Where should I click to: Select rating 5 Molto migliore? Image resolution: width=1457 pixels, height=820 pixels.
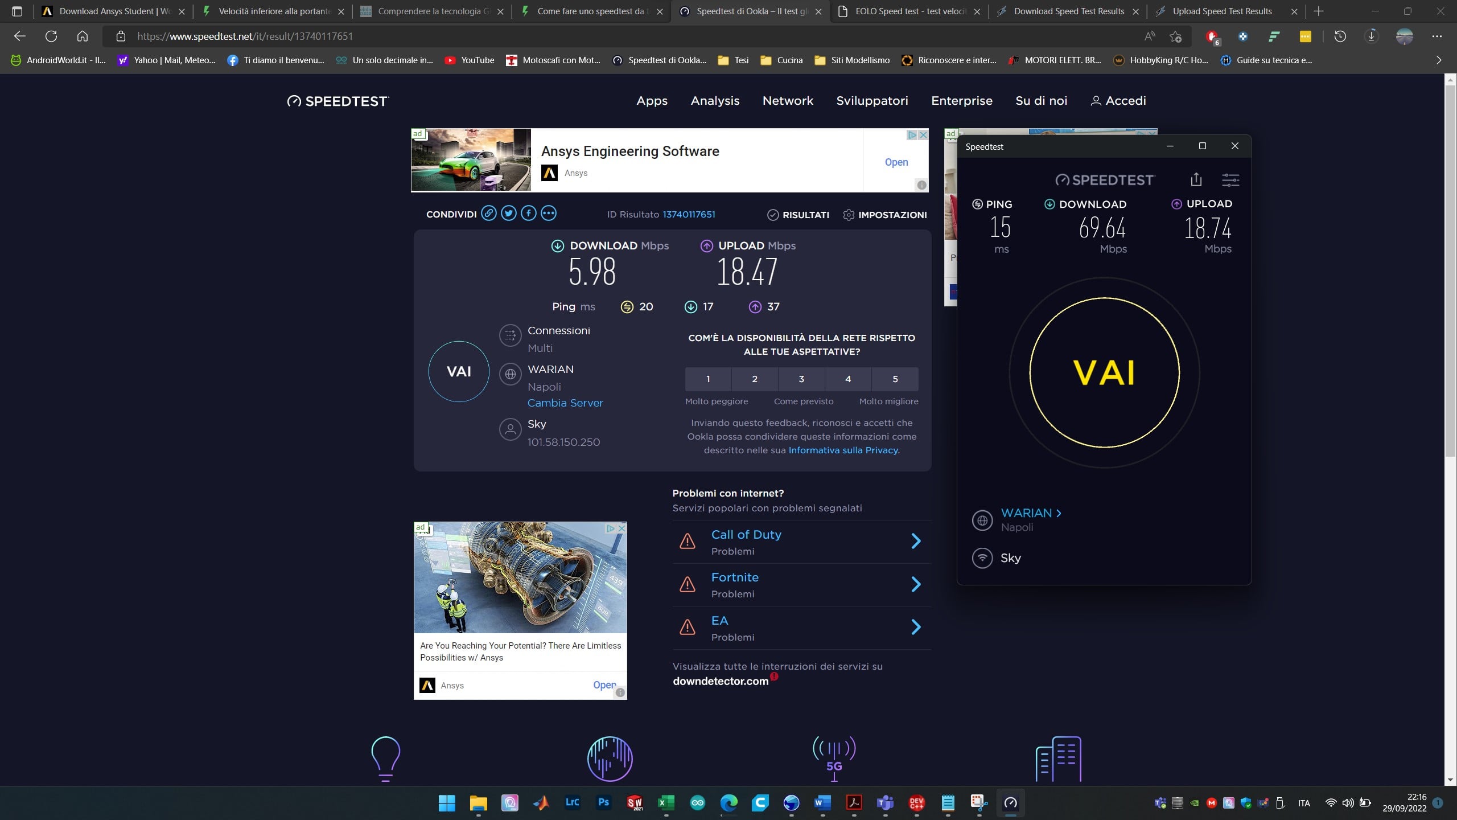(x=895, y=379)
